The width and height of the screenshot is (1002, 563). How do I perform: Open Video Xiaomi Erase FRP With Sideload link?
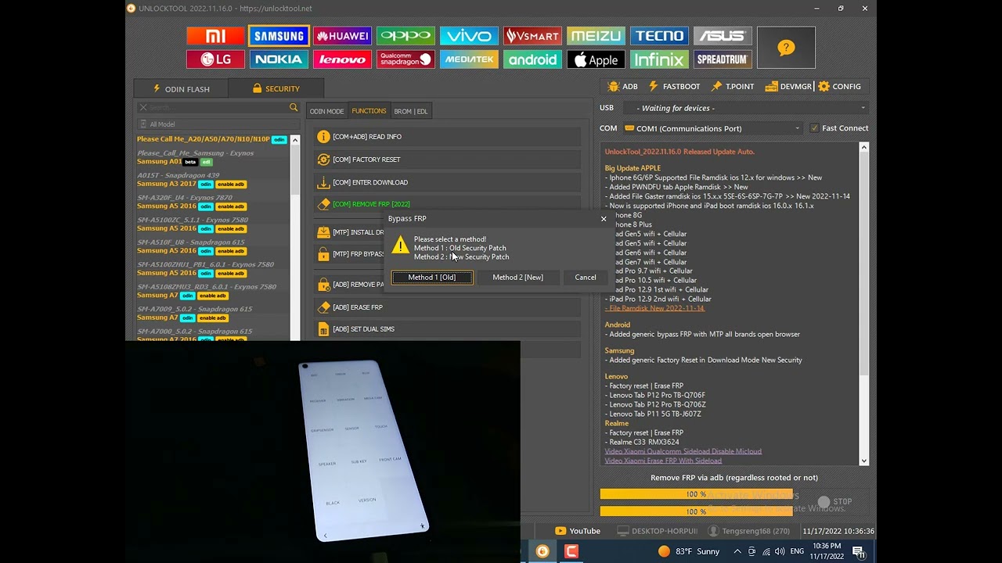663,461
